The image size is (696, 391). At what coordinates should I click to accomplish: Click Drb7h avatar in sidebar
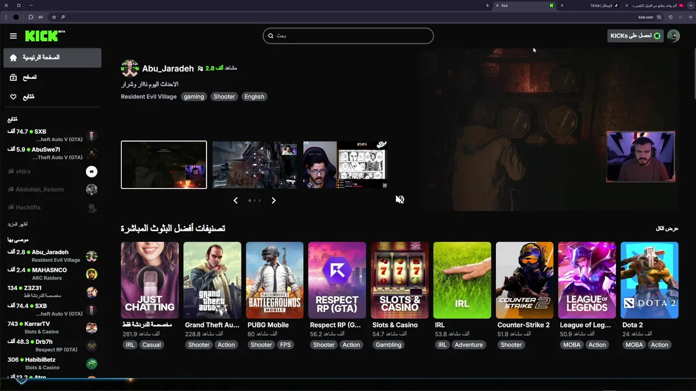click(91, 346)
